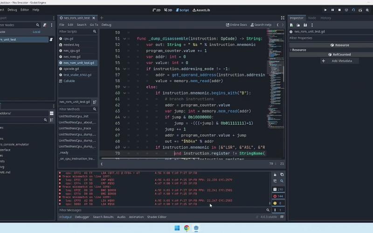Fold the if block at line 56
Viewport: 373px width, 233px height.
point(124,69)
